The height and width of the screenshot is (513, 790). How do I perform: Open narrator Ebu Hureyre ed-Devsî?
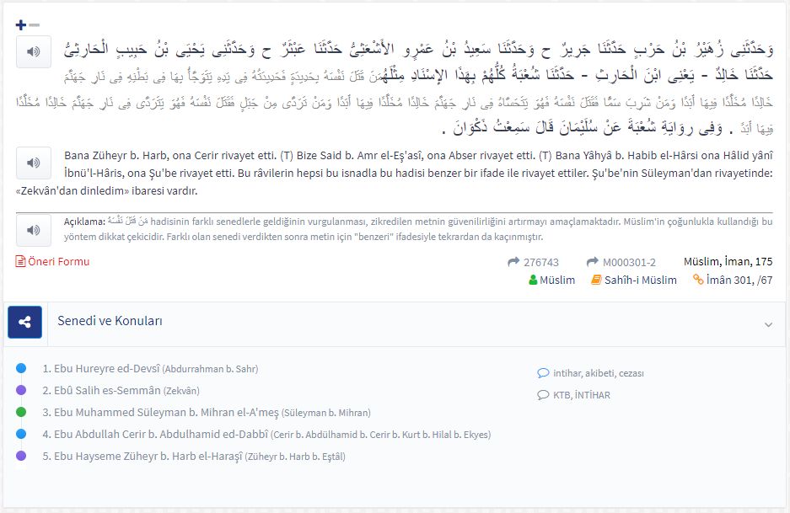150,368
